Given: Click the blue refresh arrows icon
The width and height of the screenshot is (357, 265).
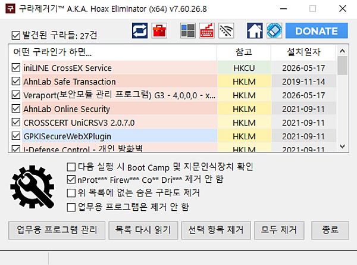Looking at the screenshot, I should point(140,30).
